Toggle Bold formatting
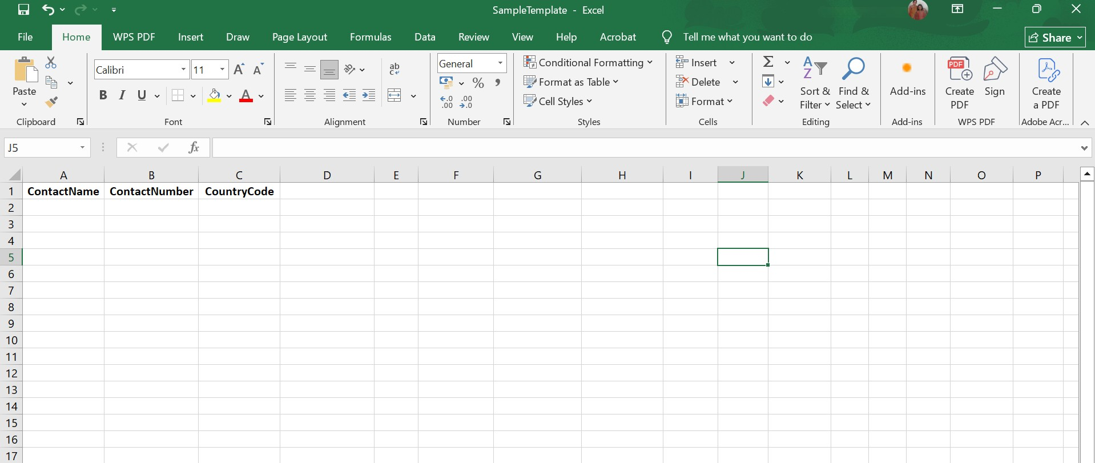 pyautogui.click(x=103, y=95)
